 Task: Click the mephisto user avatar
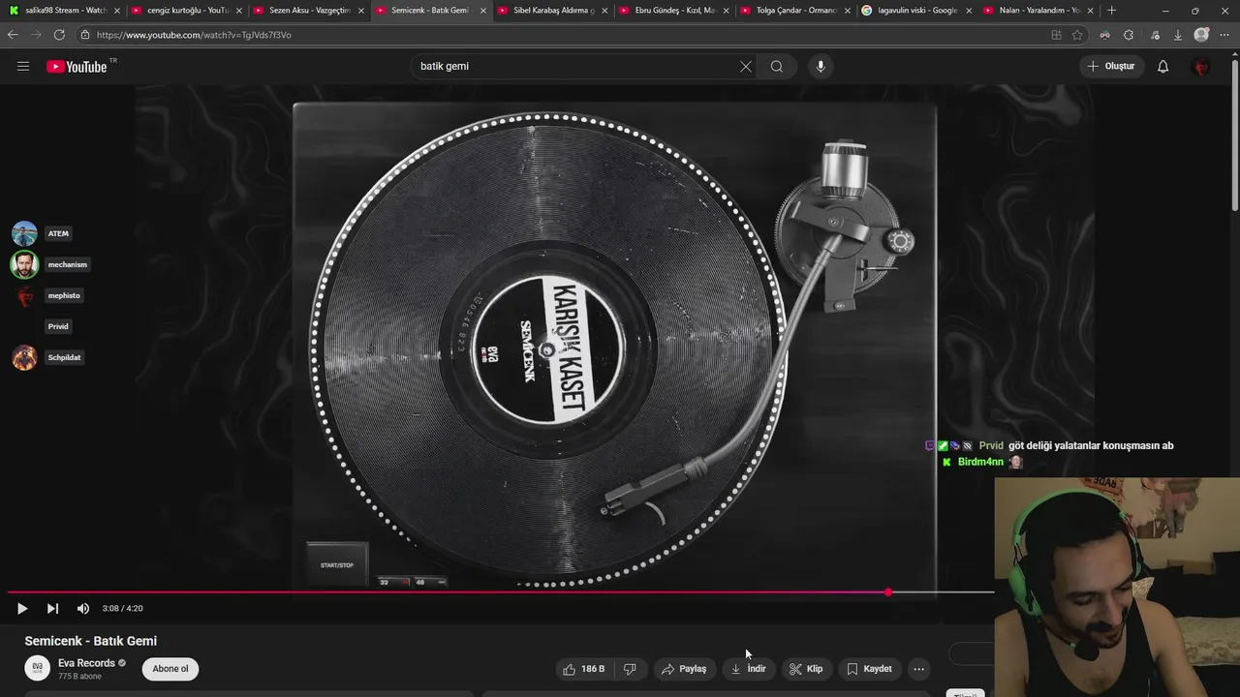24,295
